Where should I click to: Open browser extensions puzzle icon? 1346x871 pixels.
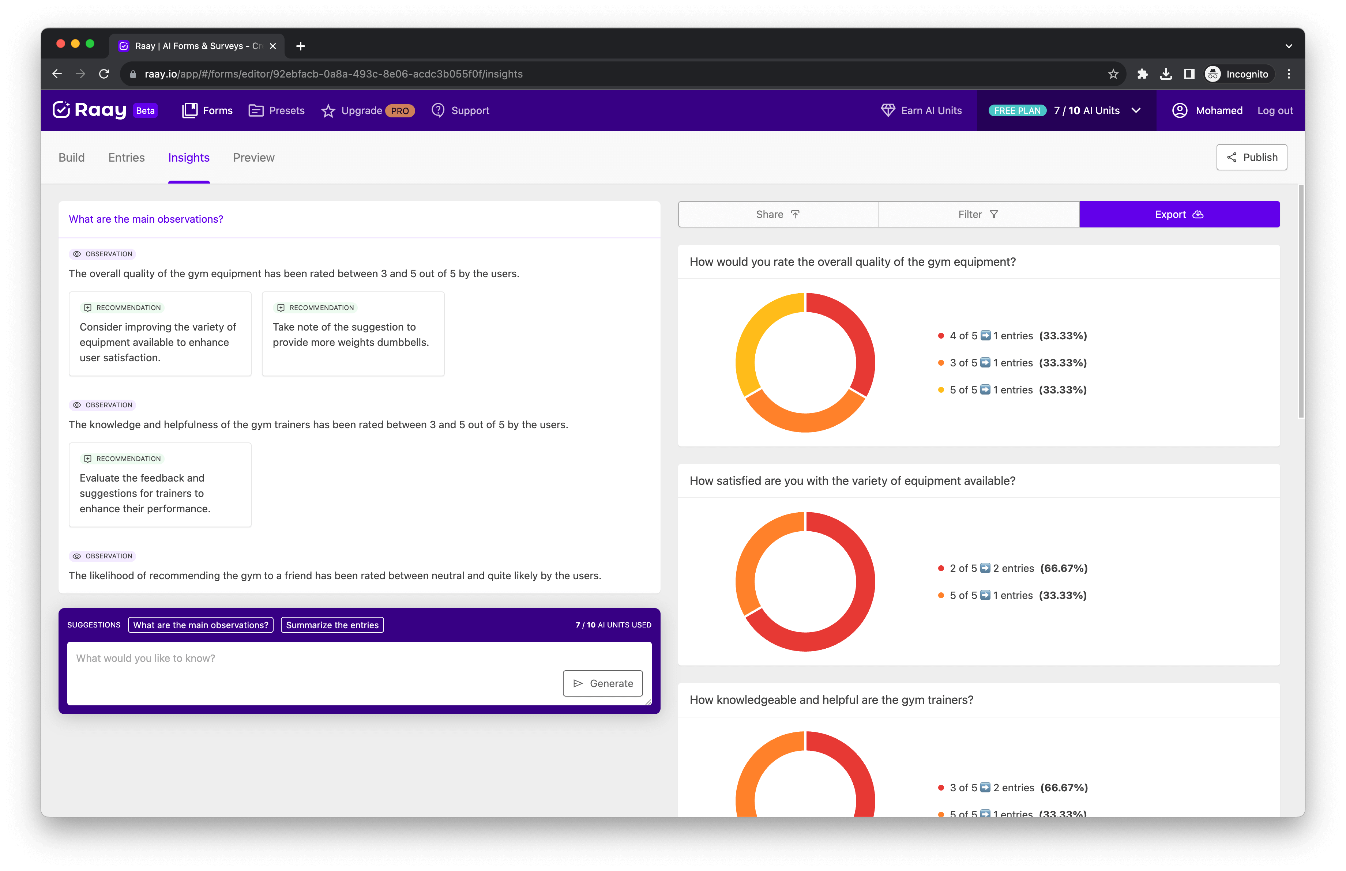coord(1142,74)
